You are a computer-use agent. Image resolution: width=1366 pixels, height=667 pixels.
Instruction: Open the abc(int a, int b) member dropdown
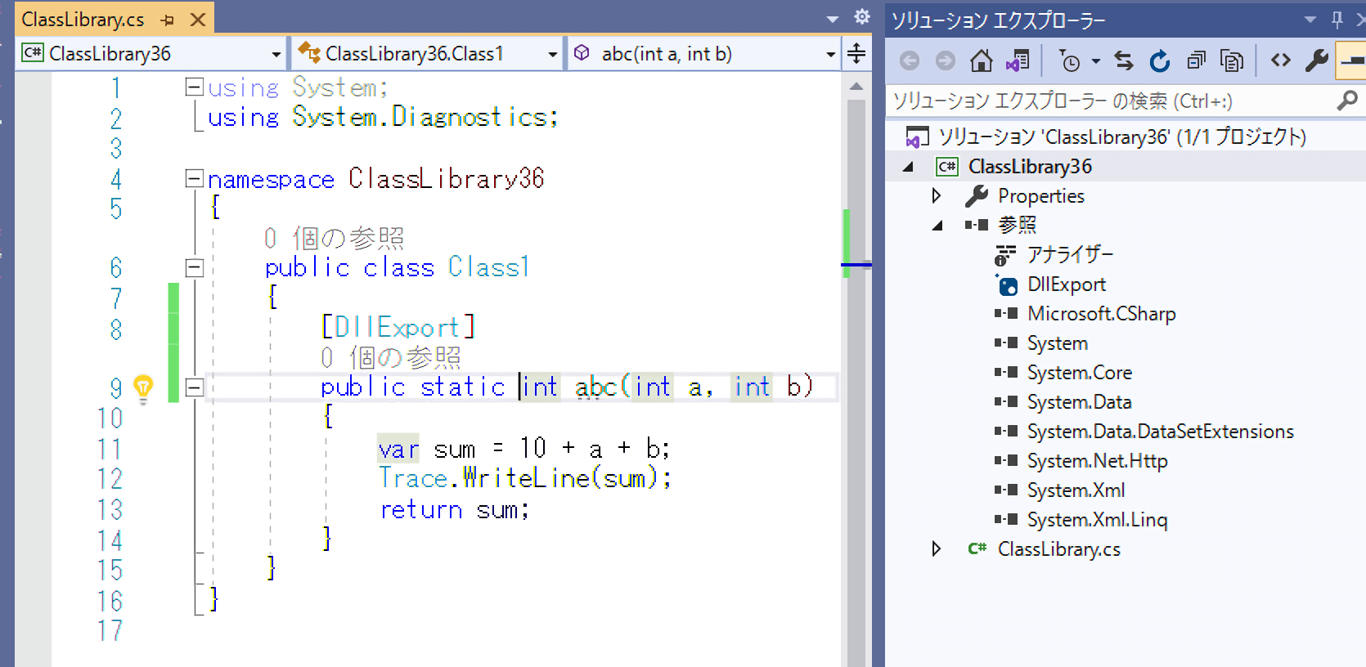pos(830,55)
